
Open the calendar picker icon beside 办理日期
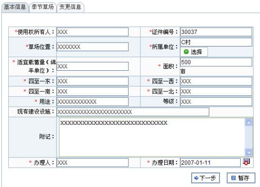point(246,162)
